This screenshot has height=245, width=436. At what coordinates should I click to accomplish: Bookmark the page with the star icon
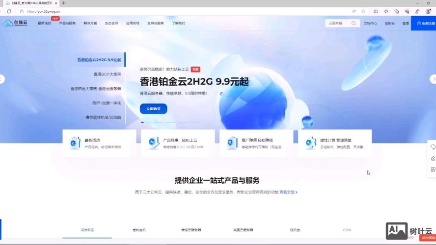363,11
